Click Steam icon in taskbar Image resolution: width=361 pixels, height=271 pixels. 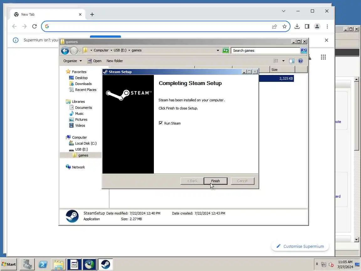pos(105,264)
